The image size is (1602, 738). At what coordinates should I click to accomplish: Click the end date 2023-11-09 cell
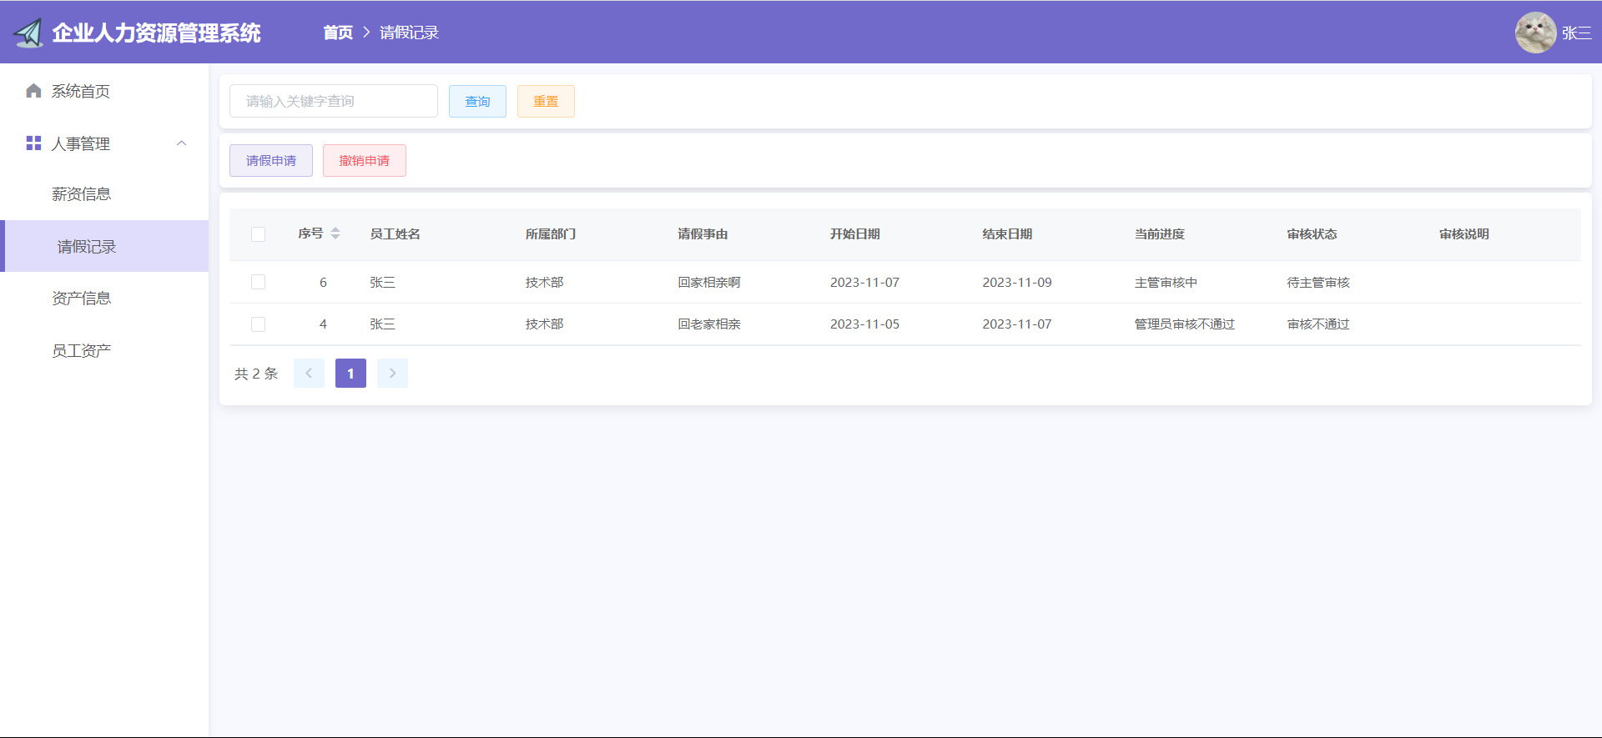pos(1017,283)
